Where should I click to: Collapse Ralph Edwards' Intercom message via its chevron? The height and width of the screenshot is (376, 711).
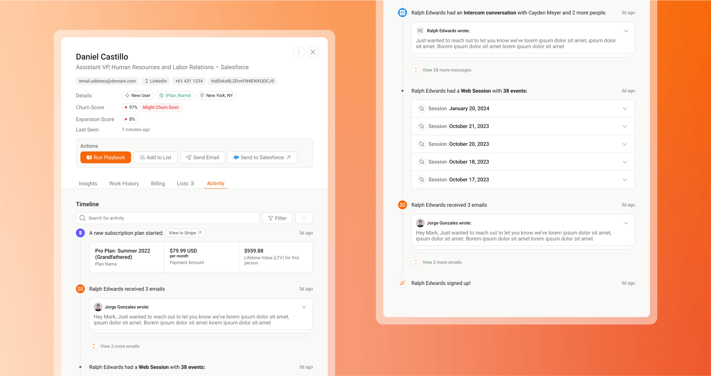pyautogui.click(x=626, y=31)
